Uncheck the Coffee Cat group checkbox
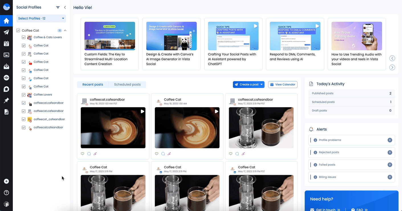The height and width of the screenshot is (211, 402). pos(18,30)
